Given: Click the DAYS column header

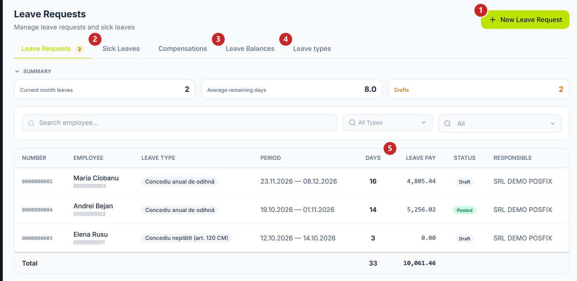Looking at the screenshot, I should (373, 158).
